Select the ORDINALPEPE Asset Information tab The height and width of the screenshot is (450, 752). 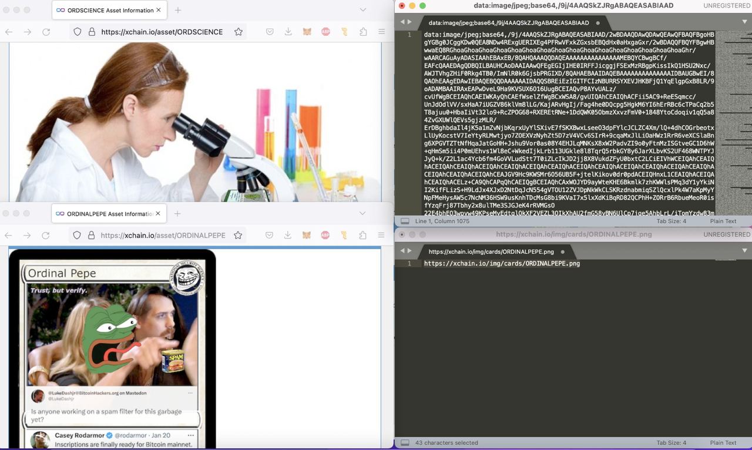coord(109,213)
